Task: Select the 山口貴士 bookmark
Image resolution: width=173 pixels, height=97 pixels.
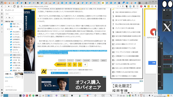Action: coord(15,65)
